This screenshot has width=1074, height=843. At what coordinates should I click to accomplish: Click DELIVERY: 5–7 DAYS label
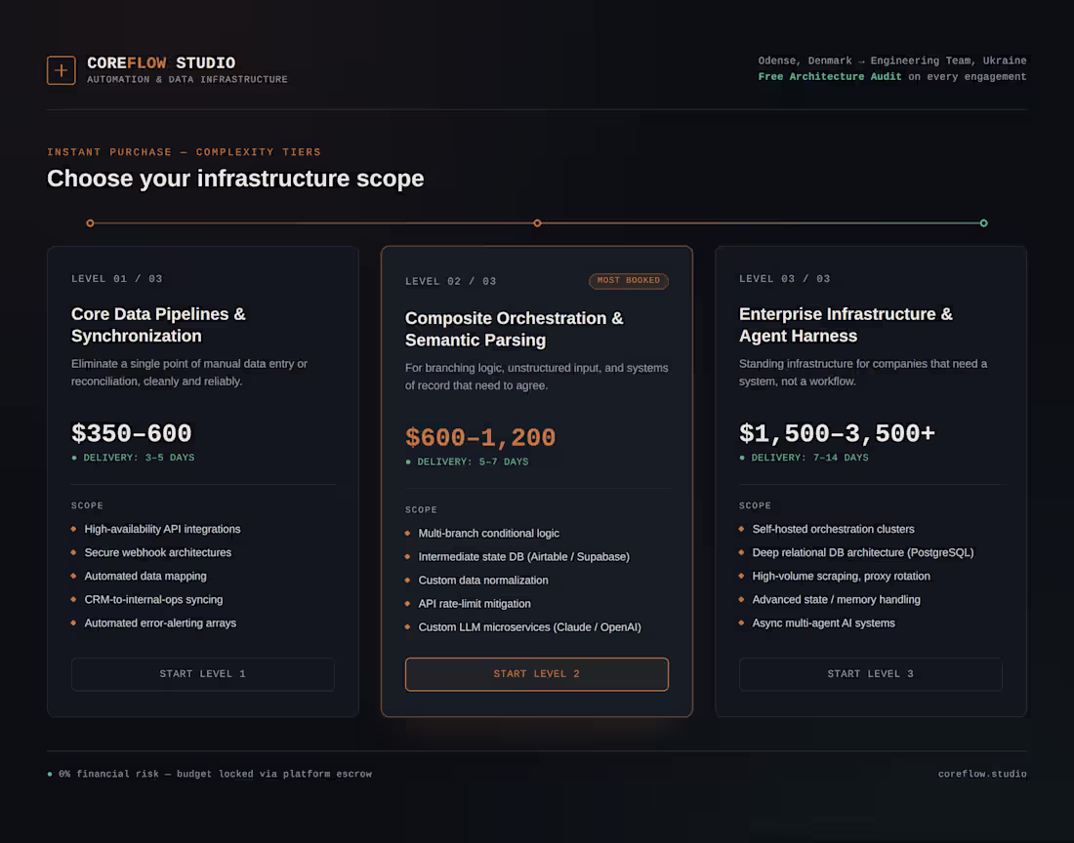467,462
